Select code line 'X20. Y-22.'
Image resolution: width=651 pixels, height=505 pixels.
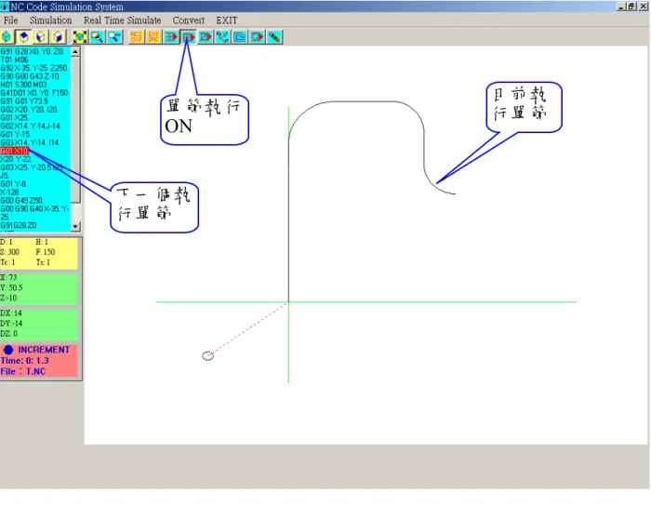(16, 159)
